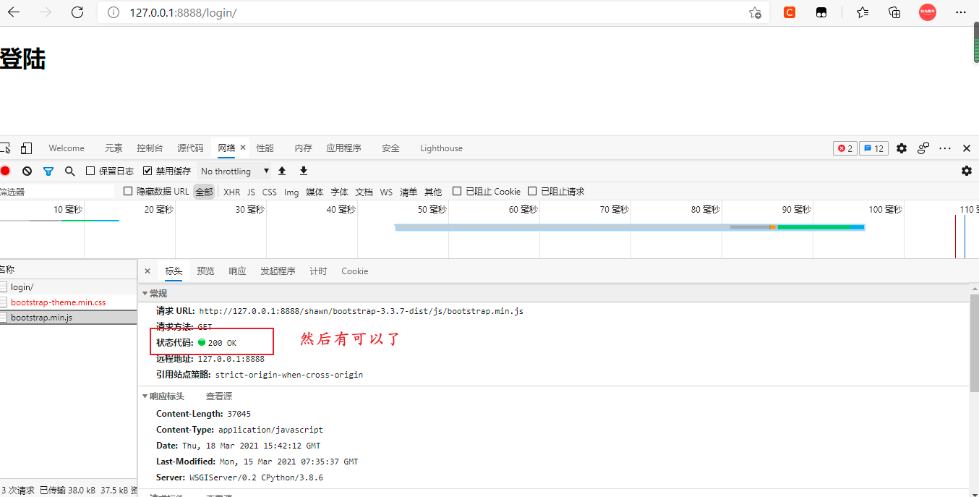979x497 pixels.
Task: Show the 响应 tab of request
Action: (x=237, y=271)
